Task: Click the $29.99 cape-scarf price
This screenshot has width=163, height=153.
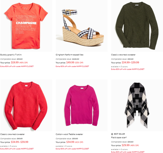Action: [126, 145]
